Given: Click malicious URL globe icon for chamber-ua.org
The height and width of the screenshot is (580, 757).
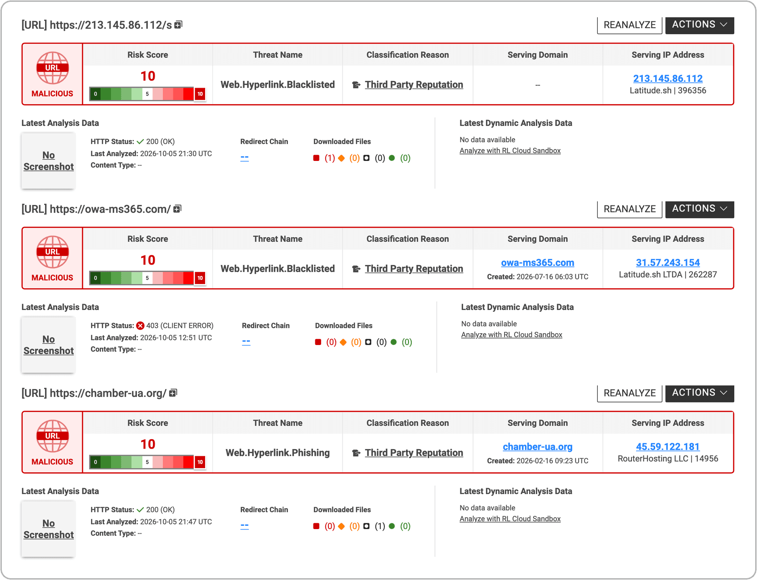Looking at the screenshot, I should pyautogui.click(x=52, y=436).
